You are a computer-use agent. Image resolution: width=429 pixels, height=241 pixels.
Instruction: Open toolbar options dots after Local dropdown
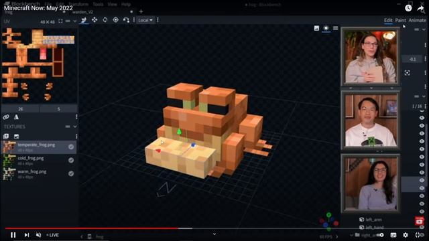tap(158, 20)
